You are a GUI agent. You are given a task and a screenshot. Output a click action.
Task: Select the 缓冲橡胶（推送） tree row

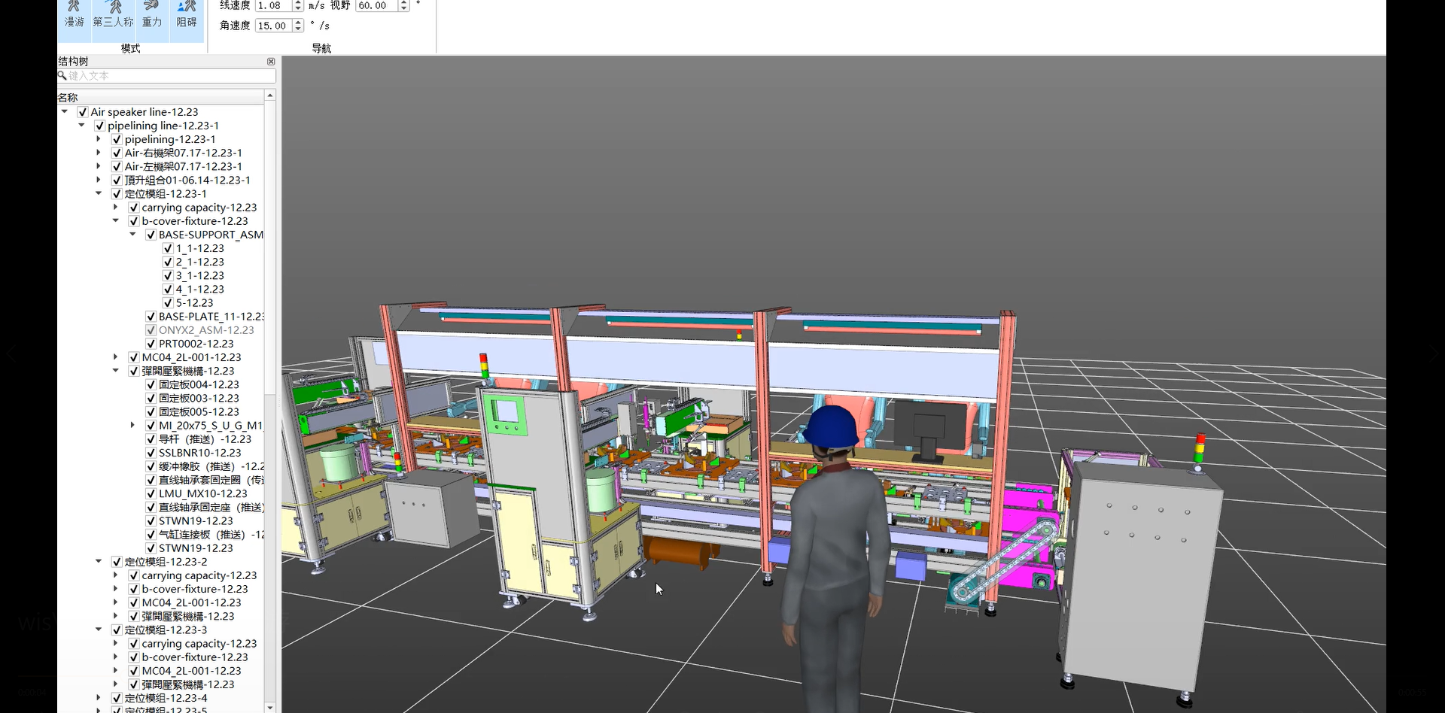tap(211, 466)
